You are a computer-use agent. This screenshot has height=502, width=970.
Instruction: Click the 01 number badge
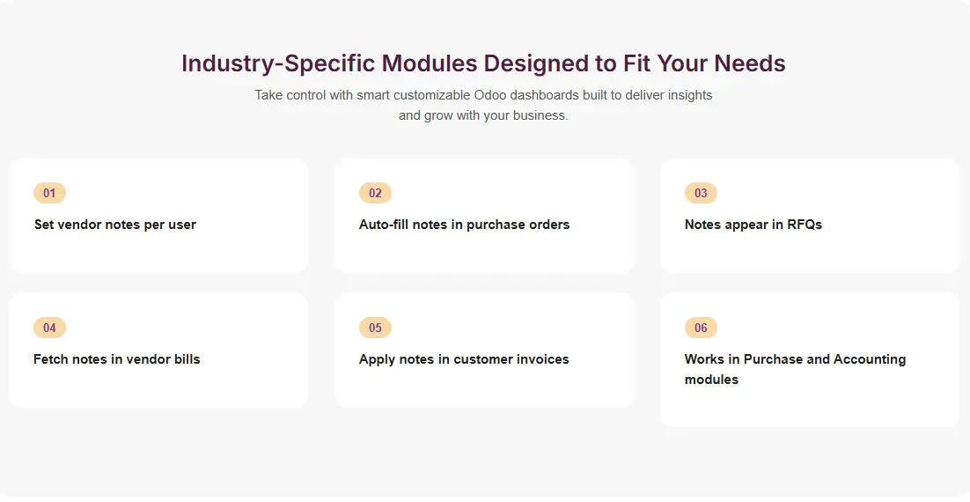pos(49,193)
